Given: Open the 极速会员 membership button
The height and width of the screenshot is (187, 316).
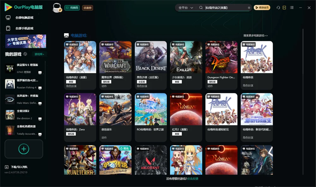Looking at the screenshot, I should [x=262, y=8].
